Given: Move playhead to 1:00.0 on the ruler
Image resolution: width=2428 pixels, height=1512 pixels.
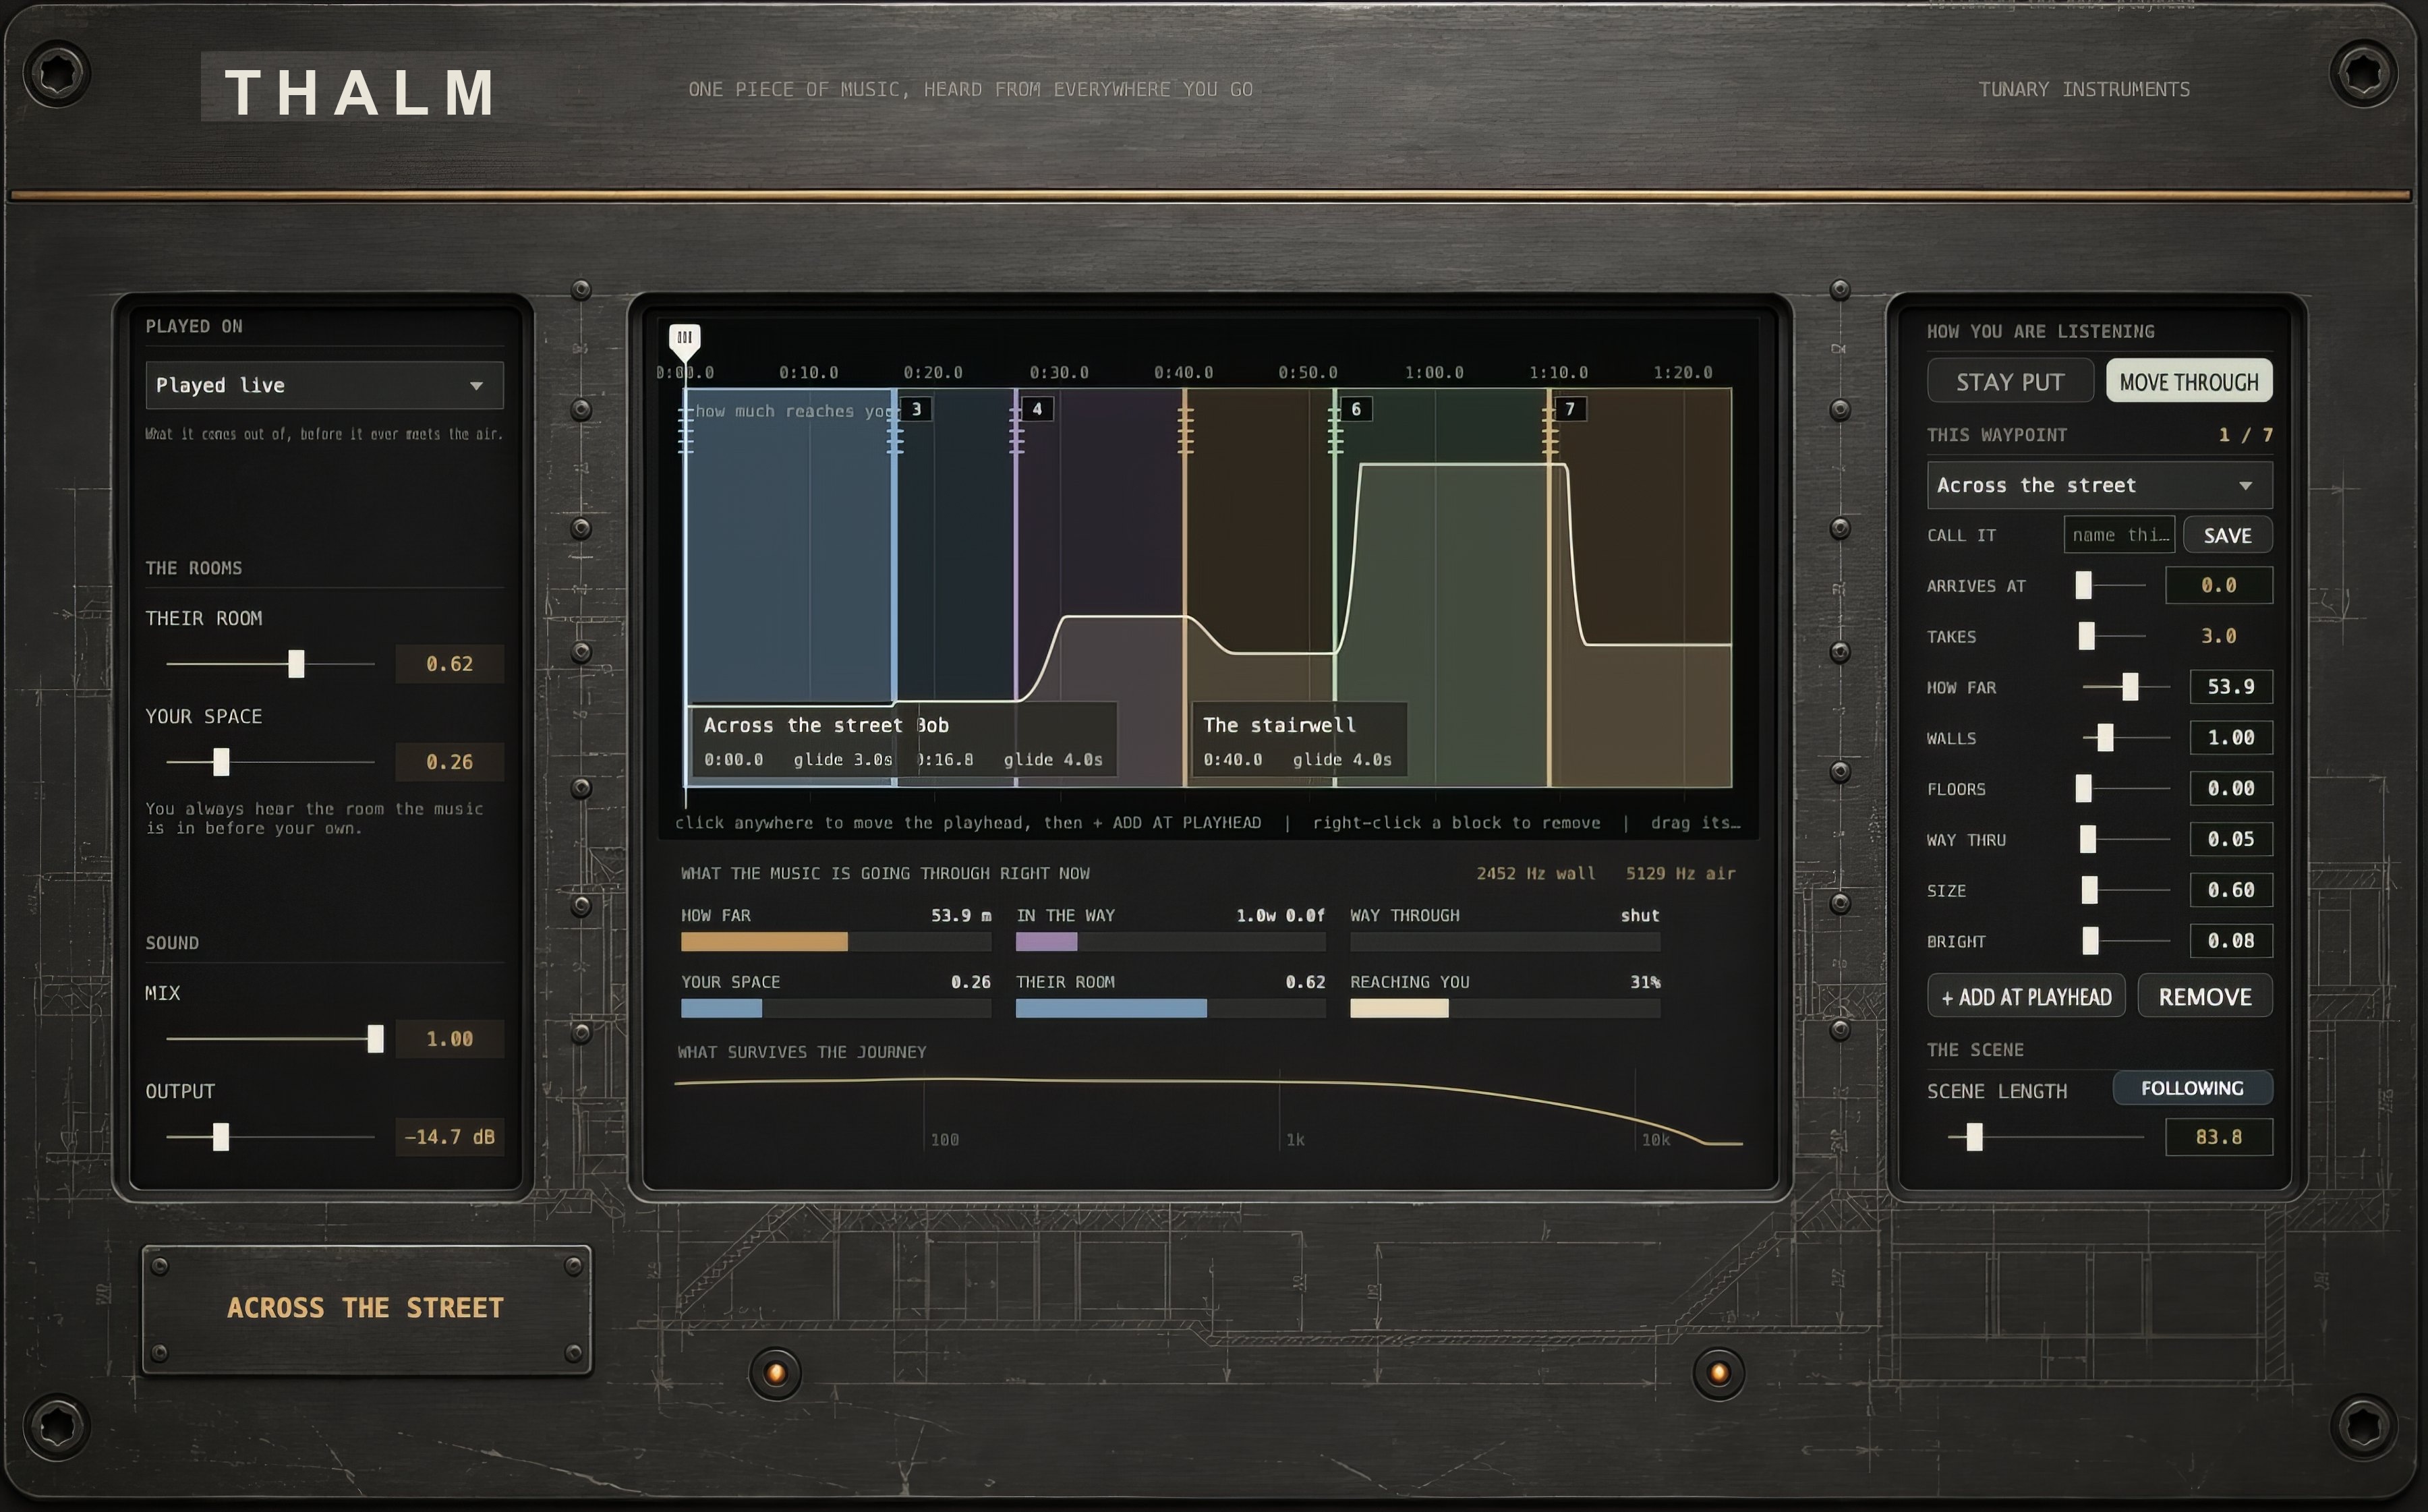Looking at the screenshot, I should click(x=1434, y=373).
